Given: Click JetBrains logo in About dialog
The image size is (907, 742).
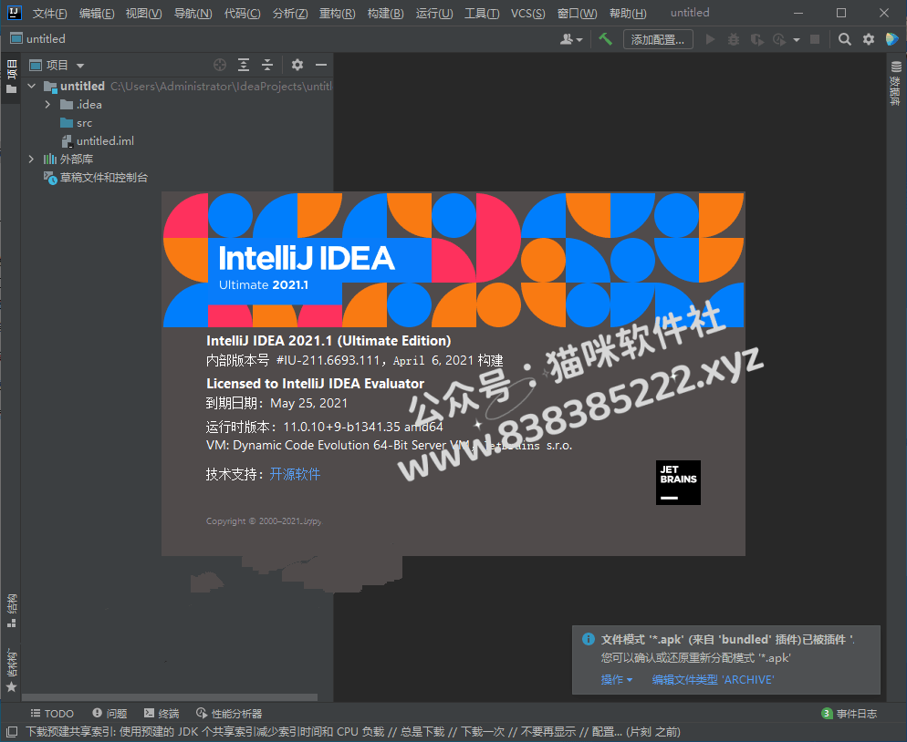Looking at the screenshot, I should click(x=678, y=482).
